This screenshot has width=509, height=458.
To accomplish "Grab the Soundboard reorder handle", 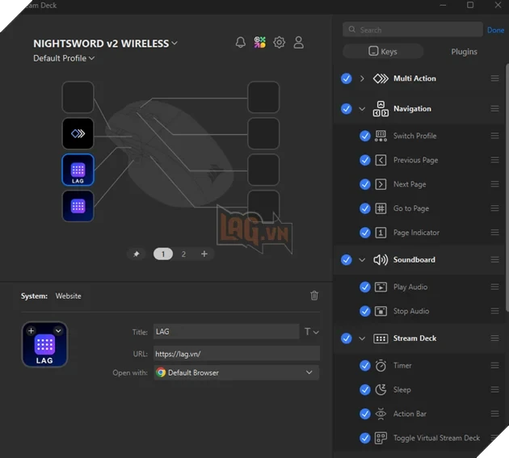I will (x=494, y=259).
